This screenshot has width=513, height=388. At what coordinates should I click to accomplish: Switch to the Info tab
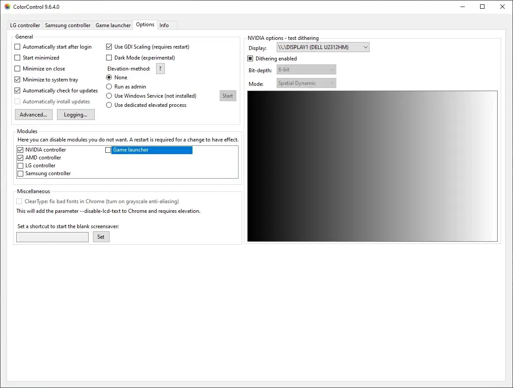click(164, 25)
